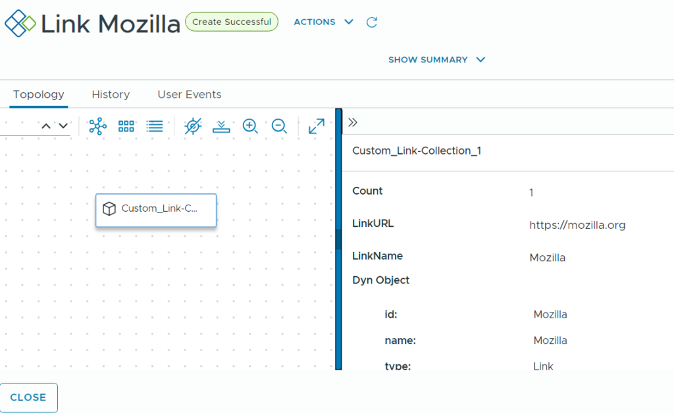
Task: Open the History tab
Action: [x=111, y=95]
